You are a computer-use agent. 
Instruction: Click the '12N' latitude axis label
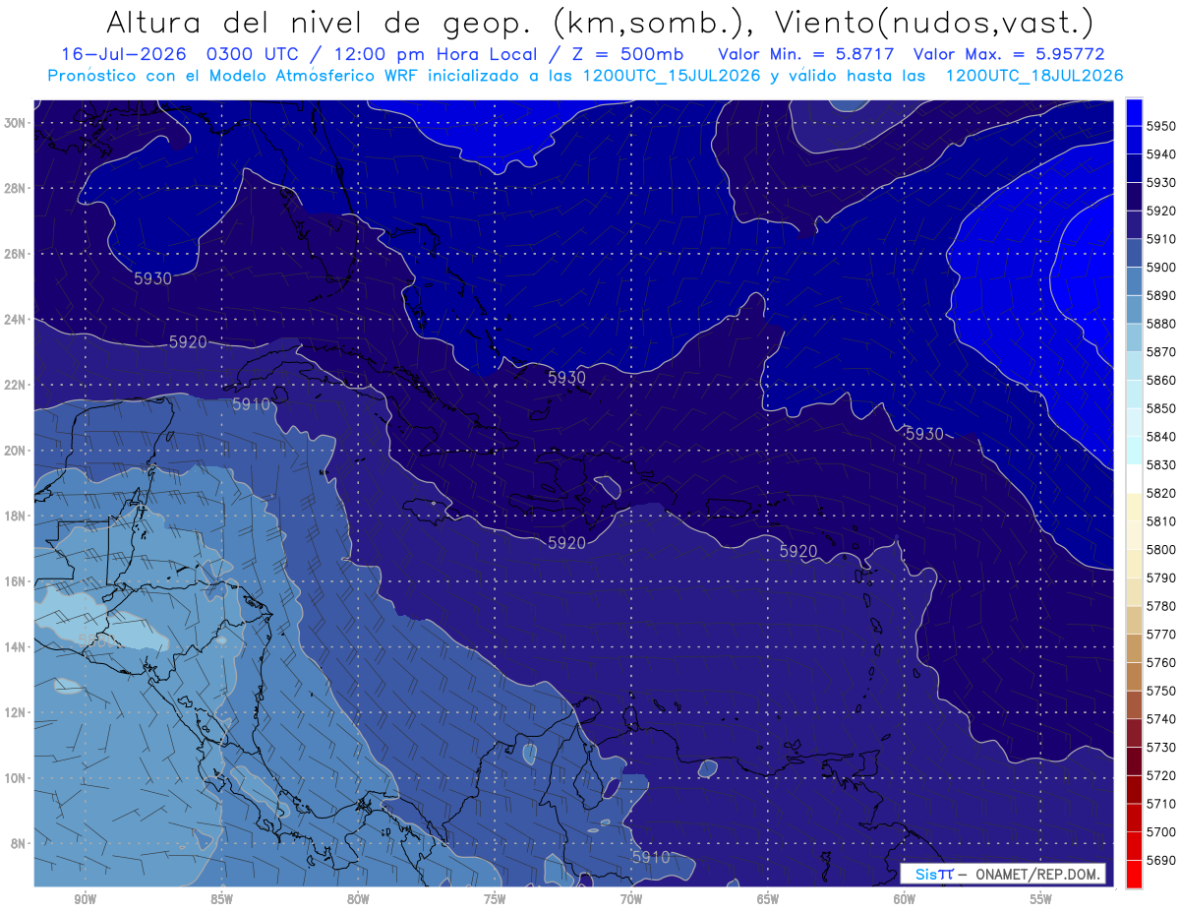point(17,712)
